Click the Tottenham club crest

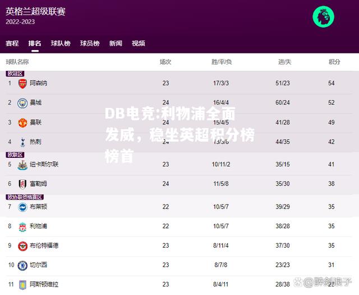(22, 142)
